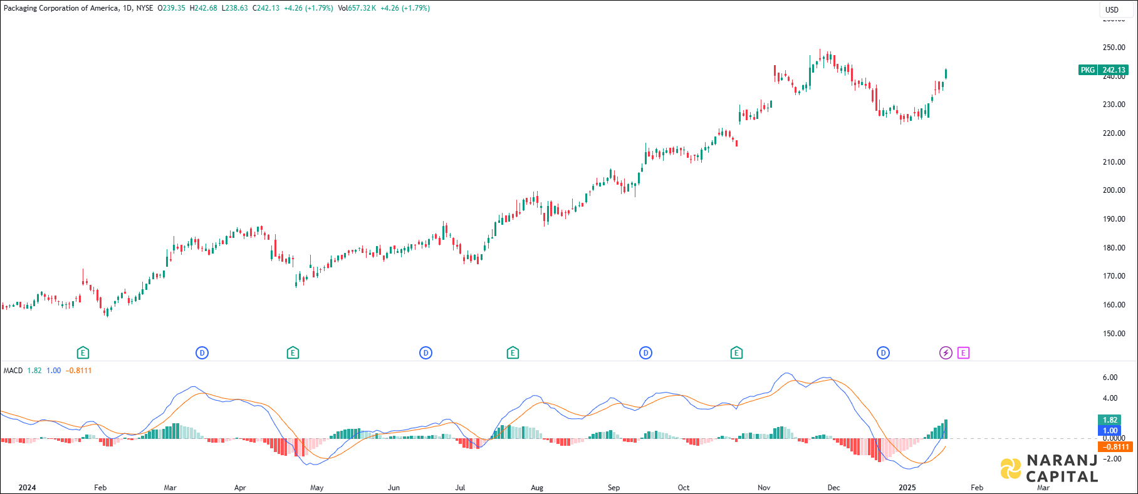The height and width of the screenshot is (494, 1138).
Task: Open the dividend D marker between Sep and Oct
Action: 645,353
